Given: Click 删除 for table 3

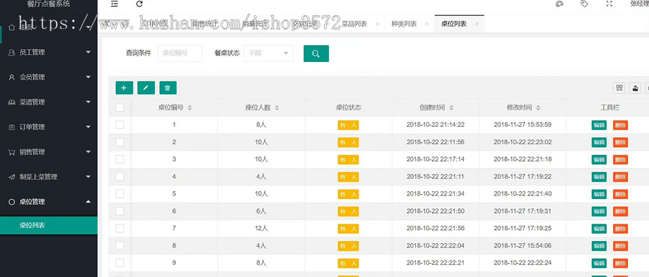Looking at the screenshot, I should click(x=620, y=159).
